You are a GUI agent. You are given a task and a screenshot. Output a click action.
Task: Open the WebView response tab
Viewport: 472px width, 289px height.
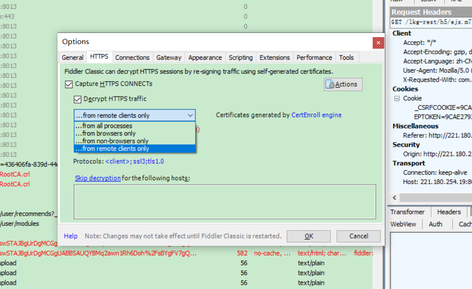403,224
